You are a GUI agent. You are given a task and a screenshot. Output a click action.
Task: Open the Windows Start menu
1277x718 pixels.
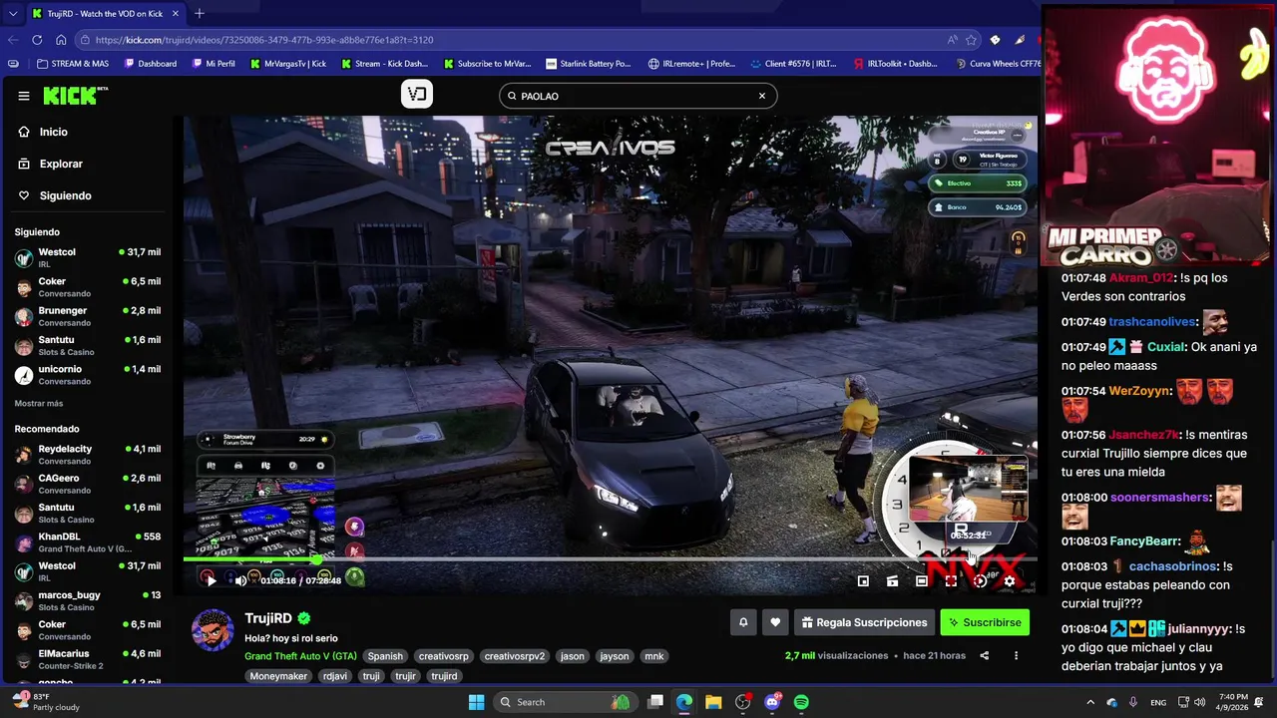tap(477, 702)
